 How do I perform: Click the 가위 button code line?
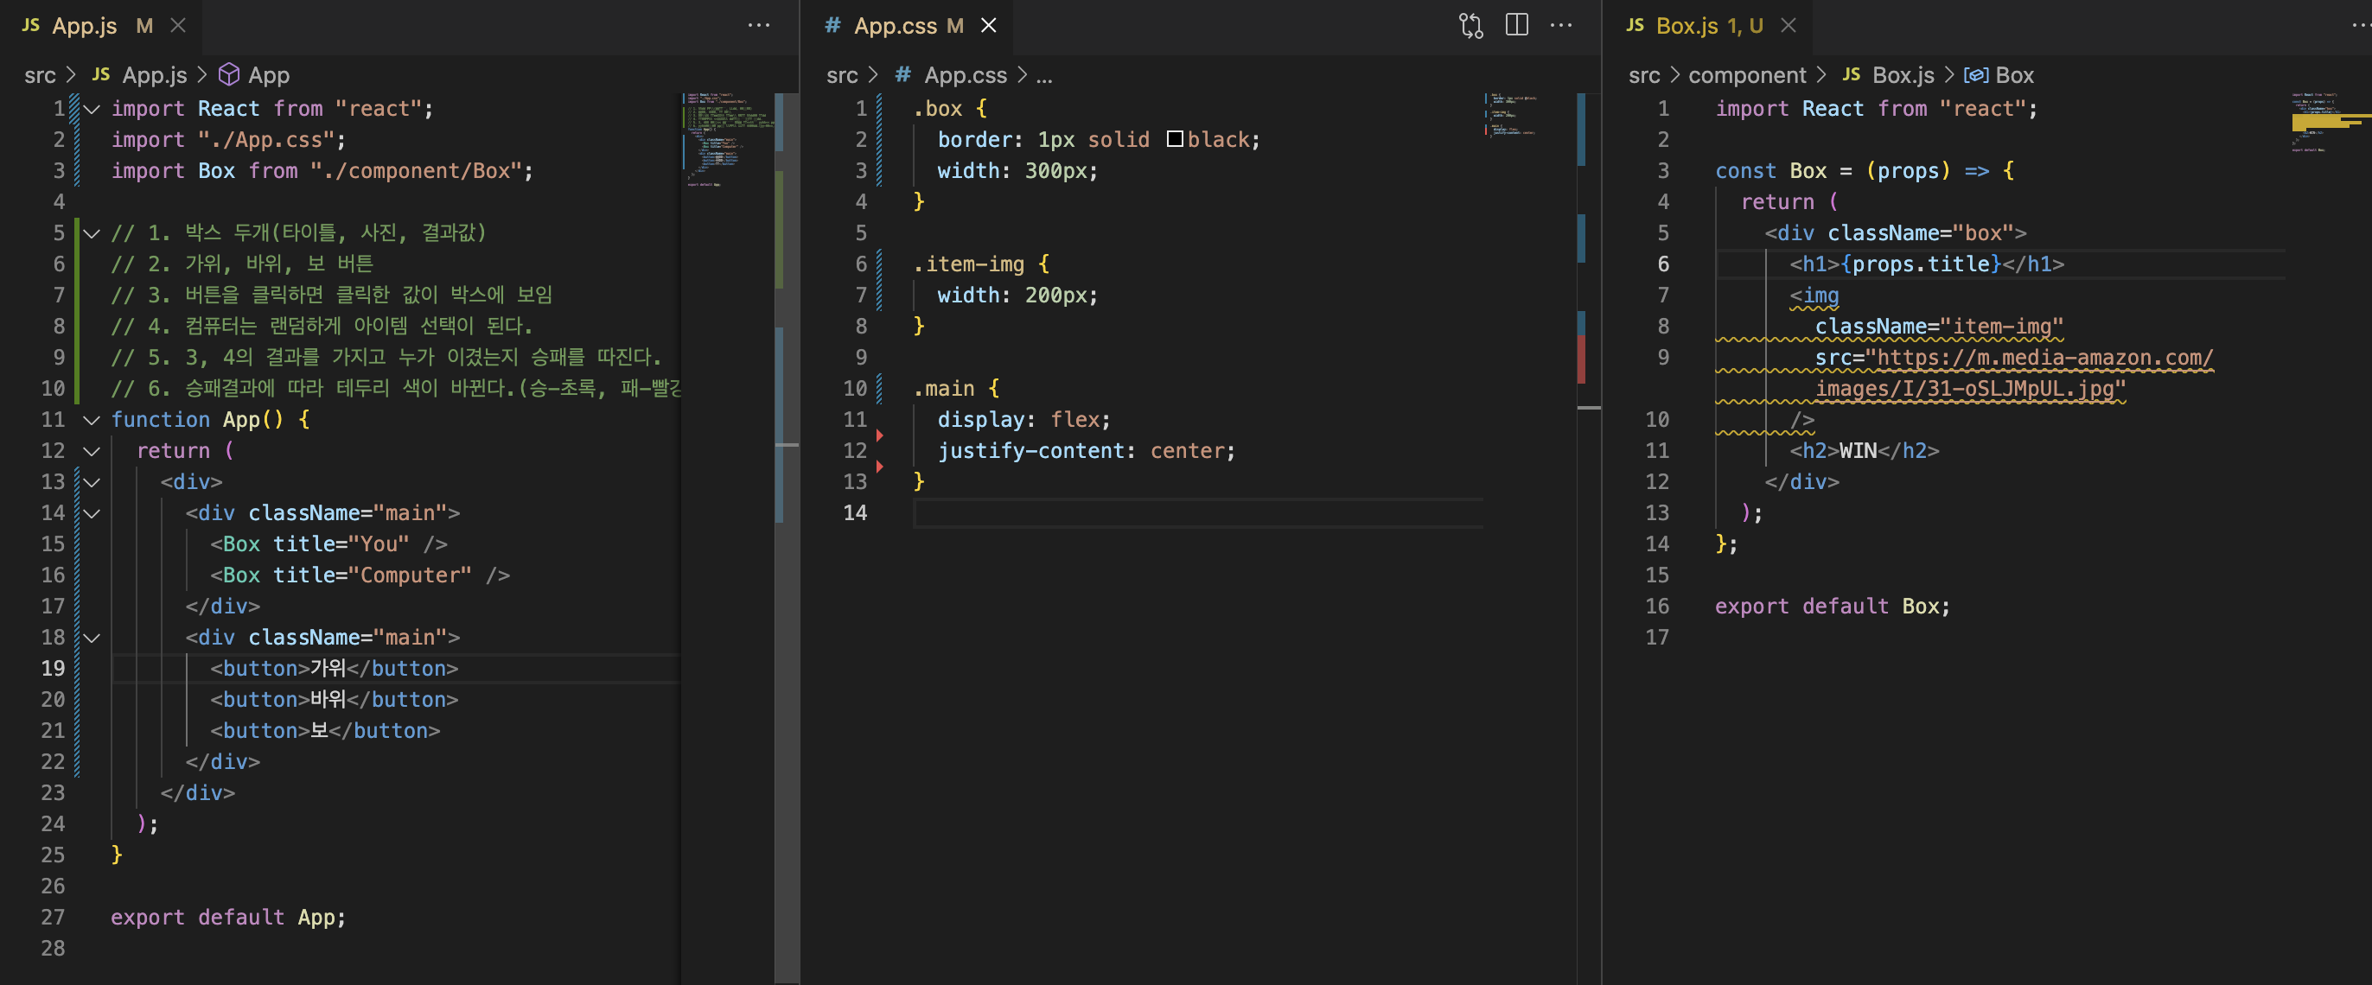335,668
